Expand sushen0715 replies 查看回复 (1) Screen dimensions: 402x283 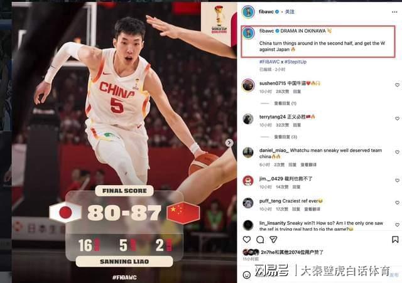(x=285, y=103)
